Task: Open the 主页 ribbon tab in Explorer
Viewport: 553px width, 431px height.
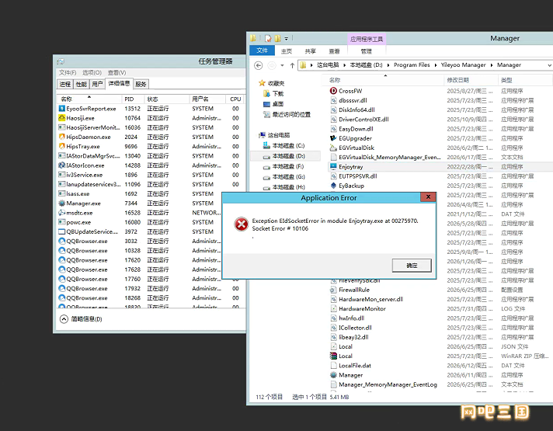Action: [287, 51]
